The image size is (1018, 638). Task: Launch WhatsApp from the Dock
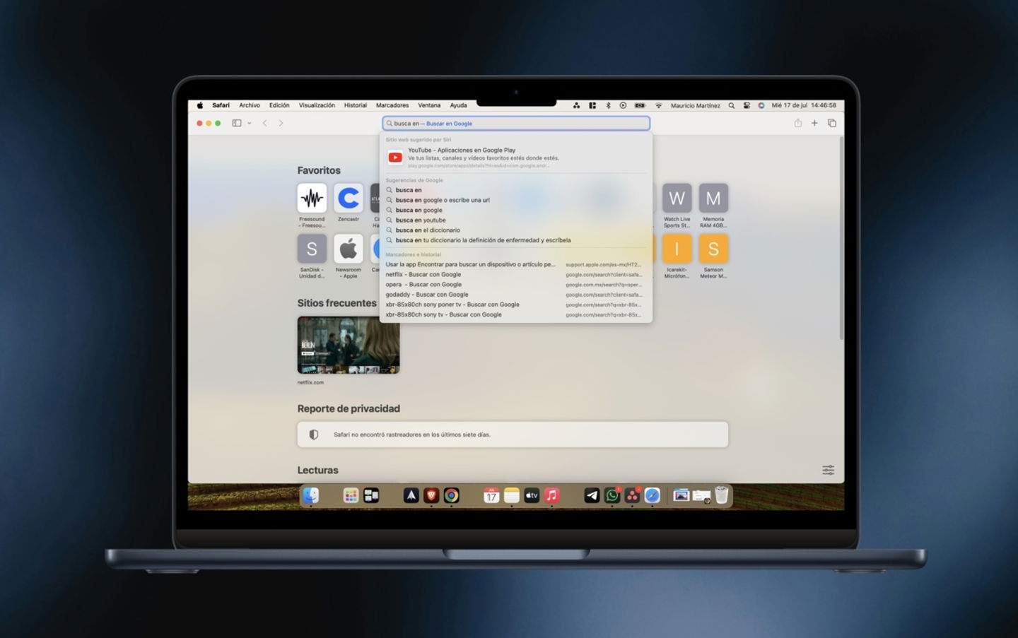[x=611, y=495]
